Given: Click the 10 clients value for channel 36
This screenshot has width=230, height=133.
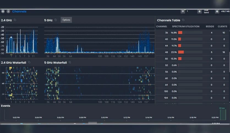Looking at the screenshot, I should click(x=224, y=33).
